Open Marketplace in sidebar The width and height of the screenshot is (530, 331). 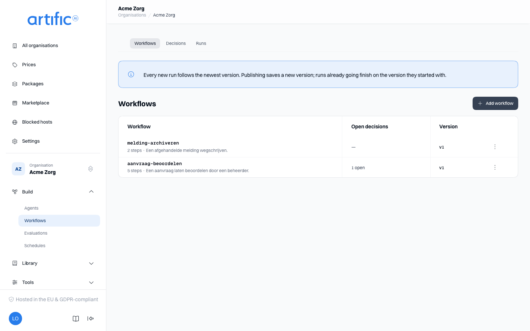click(x=53, y=103)
